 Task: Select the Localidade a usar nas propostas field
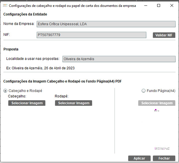[x=119, y=59]
